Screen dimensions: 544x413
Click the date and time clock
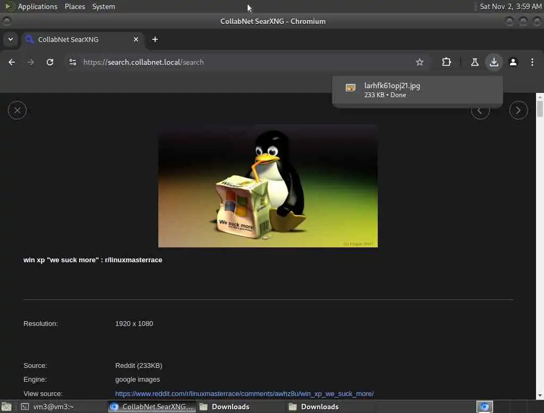click(x=511, y=6)
